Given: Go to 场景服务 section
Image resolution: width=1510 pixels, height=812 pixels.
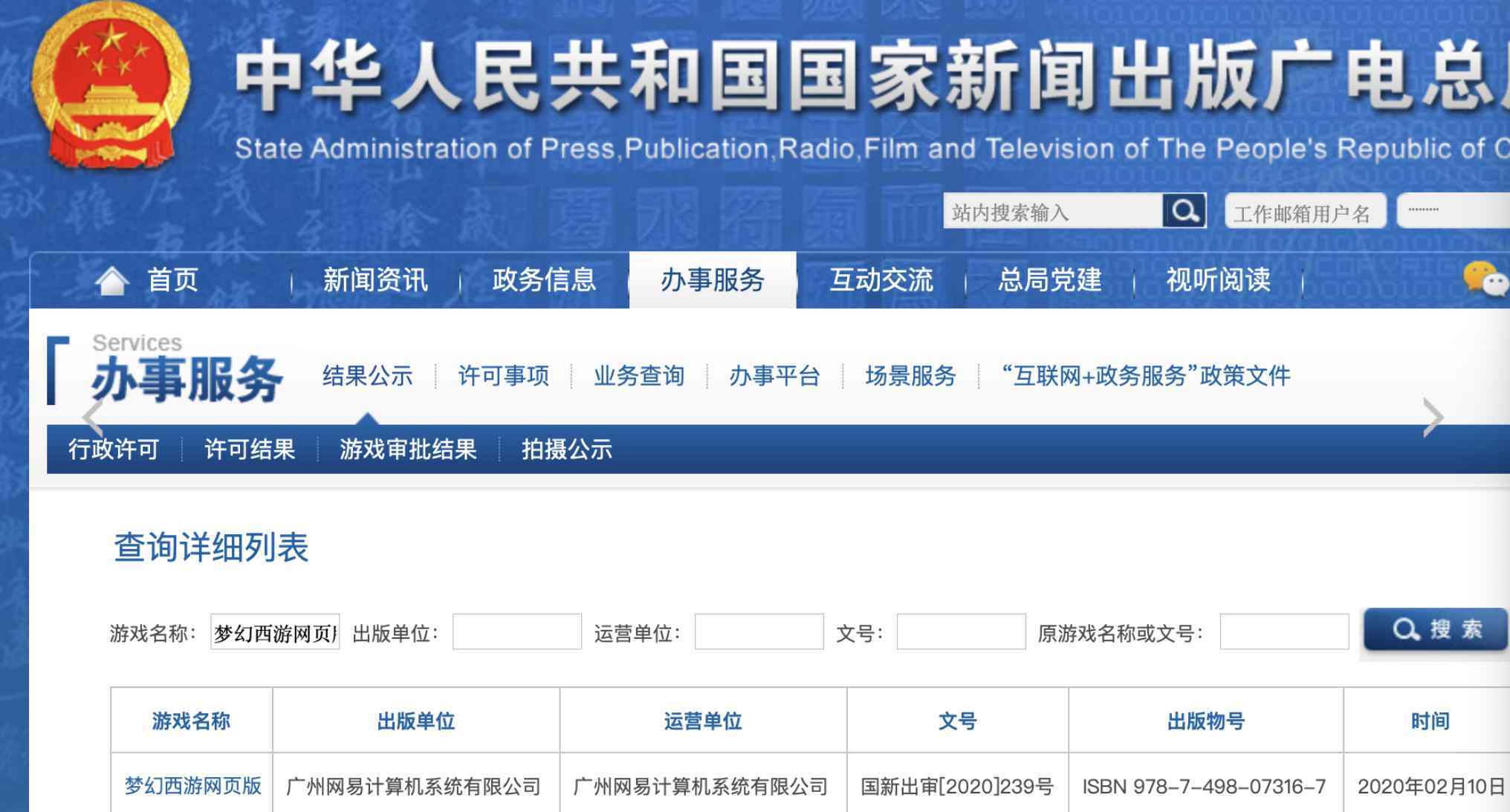Looking at the screenshot, I should click(910, 376).
